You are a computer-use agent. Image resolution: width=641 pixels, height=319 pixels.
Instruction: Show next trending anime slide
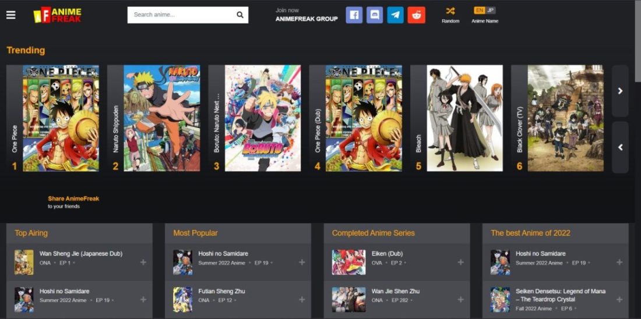620,91
